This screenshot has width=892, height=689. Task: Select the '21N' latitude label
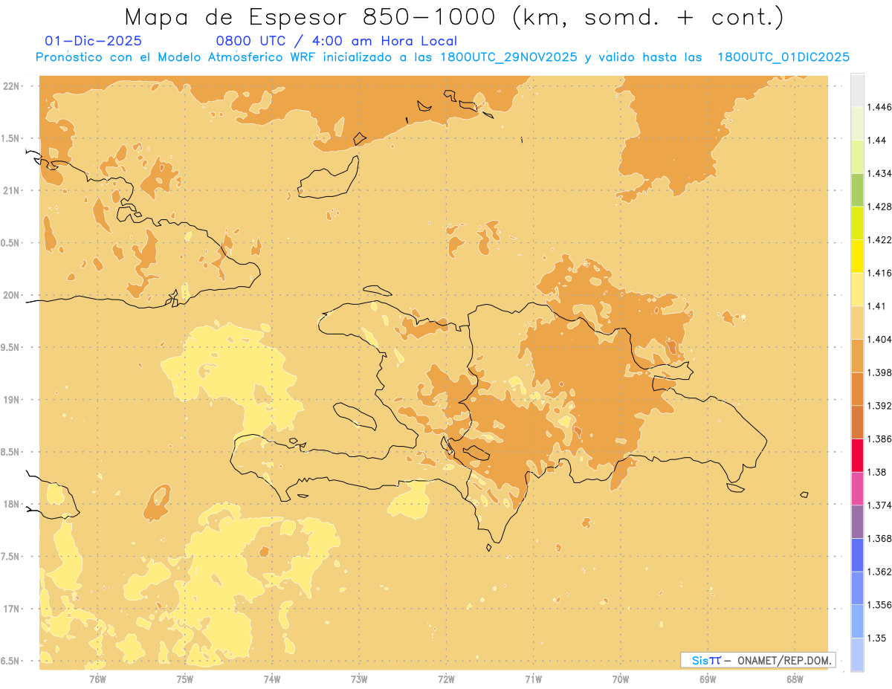click(11, 190)
